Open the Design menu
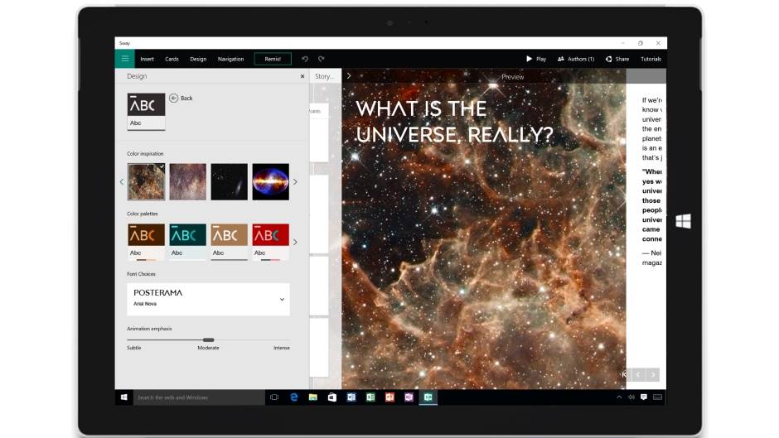779x438 pixels. 198,59
